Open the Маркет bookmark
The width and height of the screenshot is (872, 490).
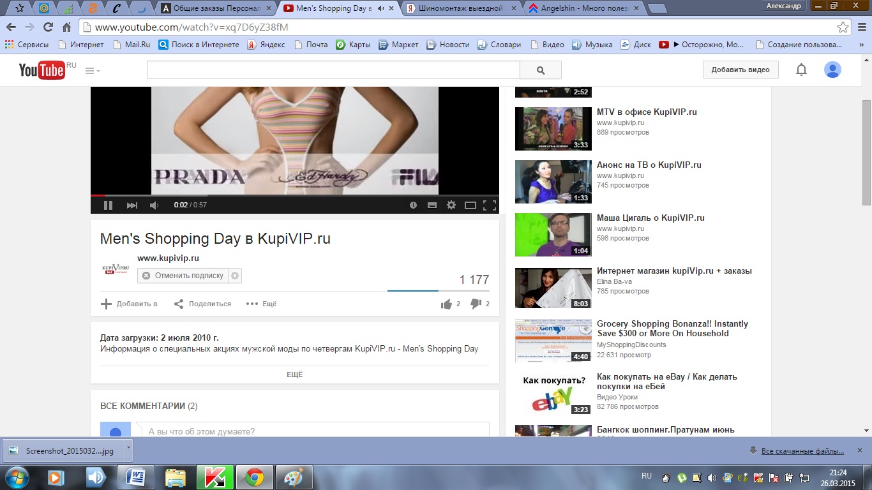[x=398, y=45]
